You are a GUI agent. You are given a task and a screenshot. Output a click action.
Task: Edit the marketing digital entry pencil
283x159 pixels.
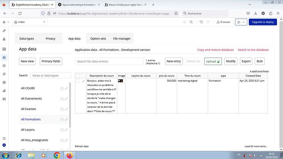coord(83,81)
